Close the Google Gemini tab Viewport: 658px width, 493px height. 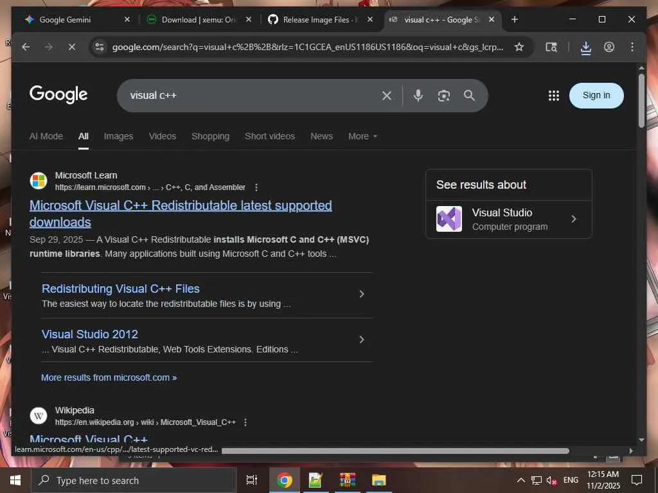[x=127, y=19]
